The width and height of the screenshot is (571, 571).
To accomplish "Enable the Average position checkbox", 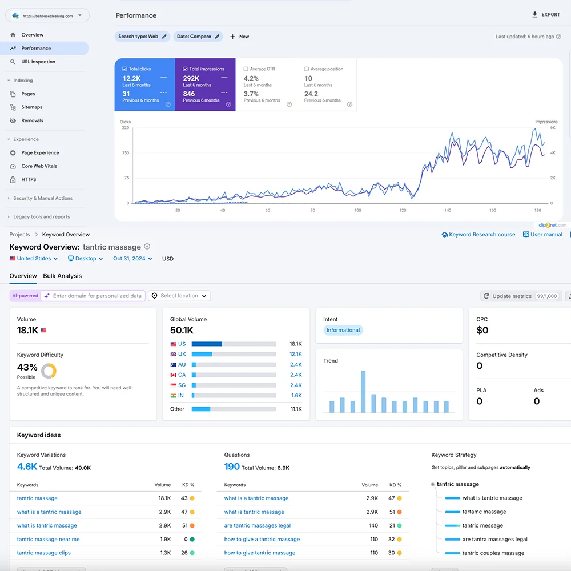I will point(307,69).
